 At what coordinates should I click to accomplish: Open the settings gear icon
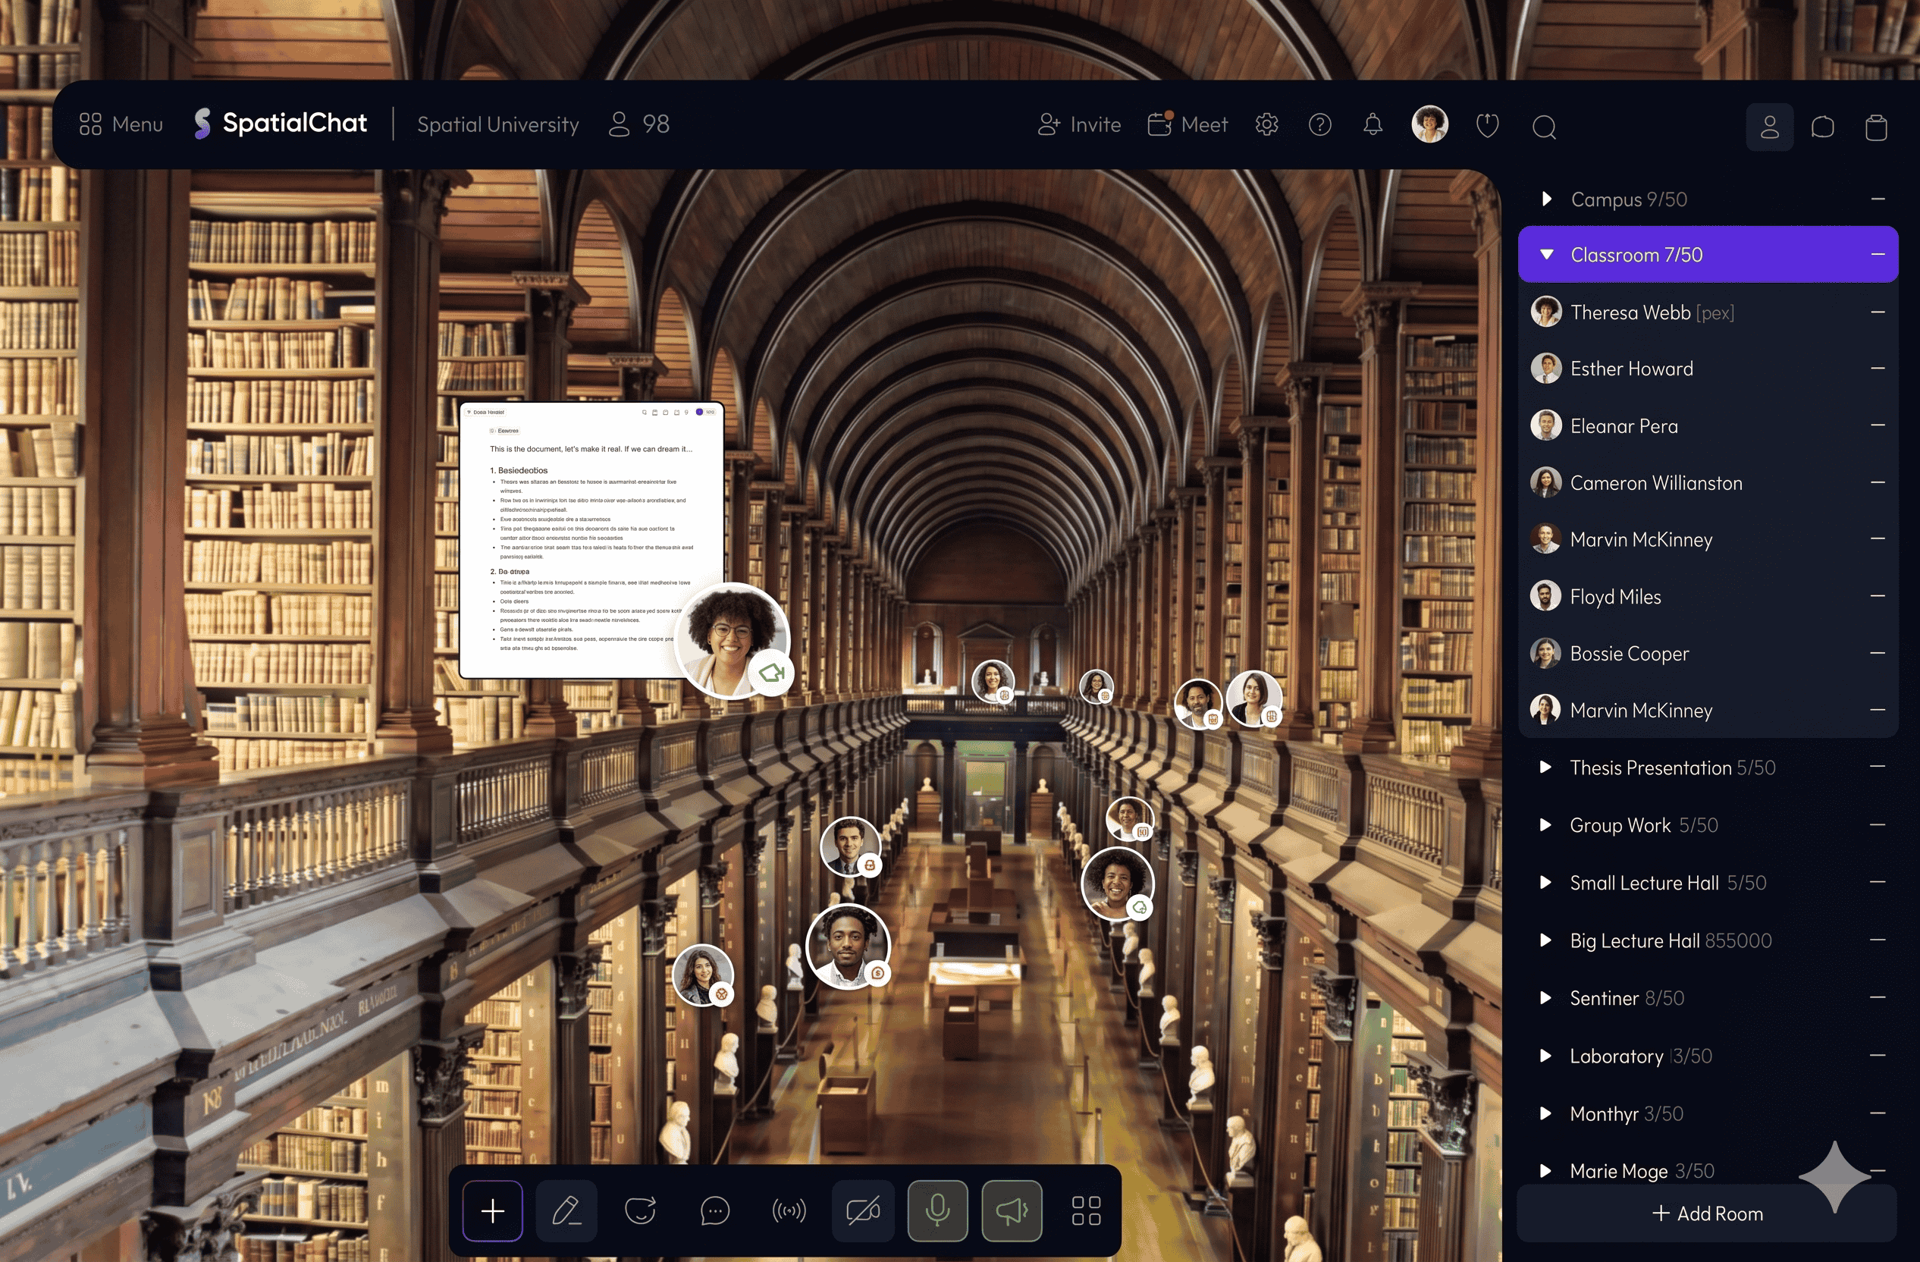tap(1266, 124)
